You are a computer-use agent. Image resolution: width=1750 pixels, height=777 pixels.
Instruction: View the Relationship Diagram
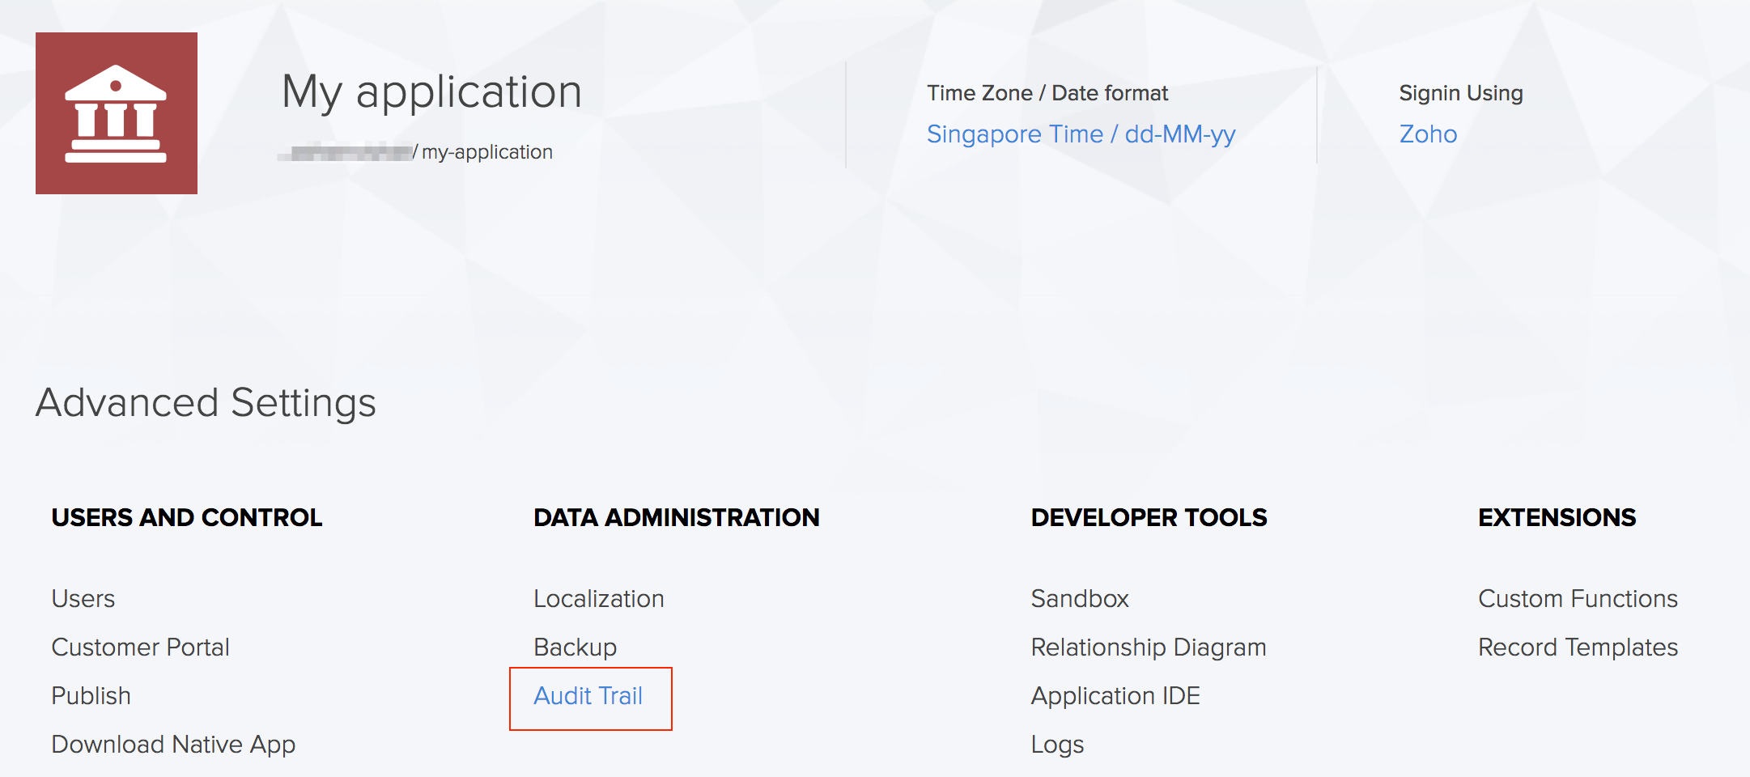coord(1148,647)
